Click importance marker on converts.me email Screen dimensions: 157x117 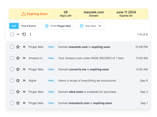(x=24, y=69)
